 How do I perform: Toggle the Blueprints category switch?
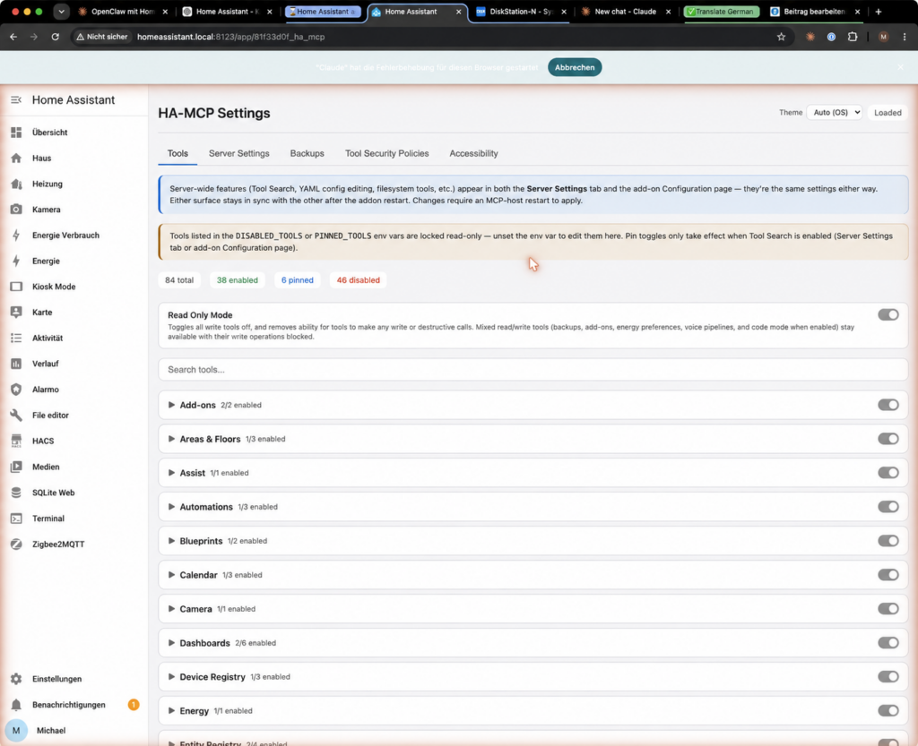888,541
